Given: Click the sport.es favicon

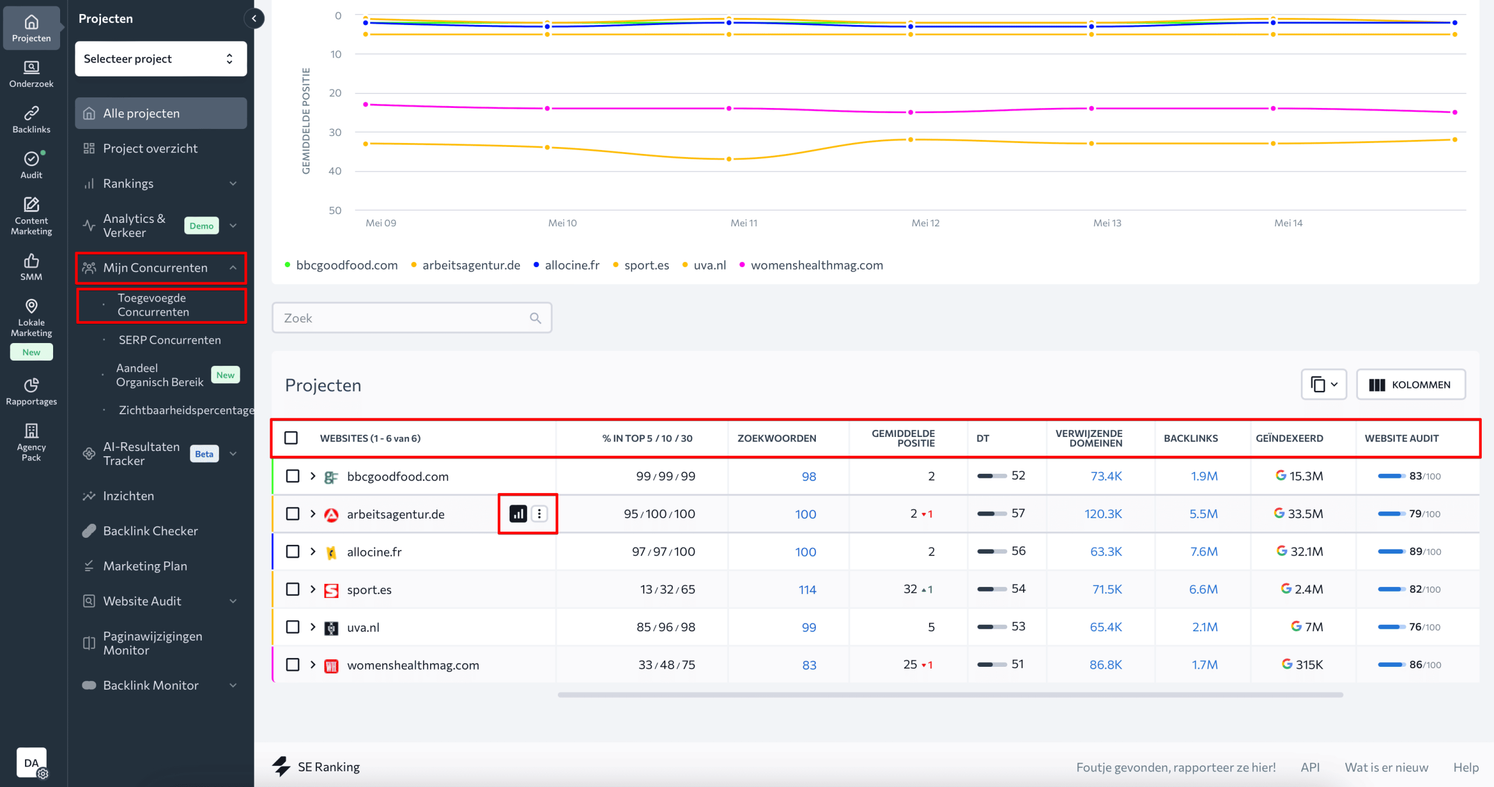Looking at the screenshot, I should tap(331, 590).
